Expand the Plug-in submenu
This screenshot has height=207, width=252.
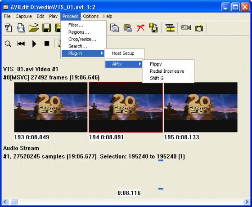pyautogui.click(x=83, y=53)
